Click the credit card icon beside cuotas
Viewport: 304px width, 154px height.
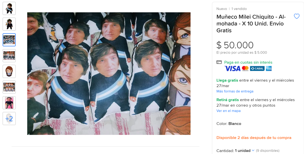[x=219, y=62]
